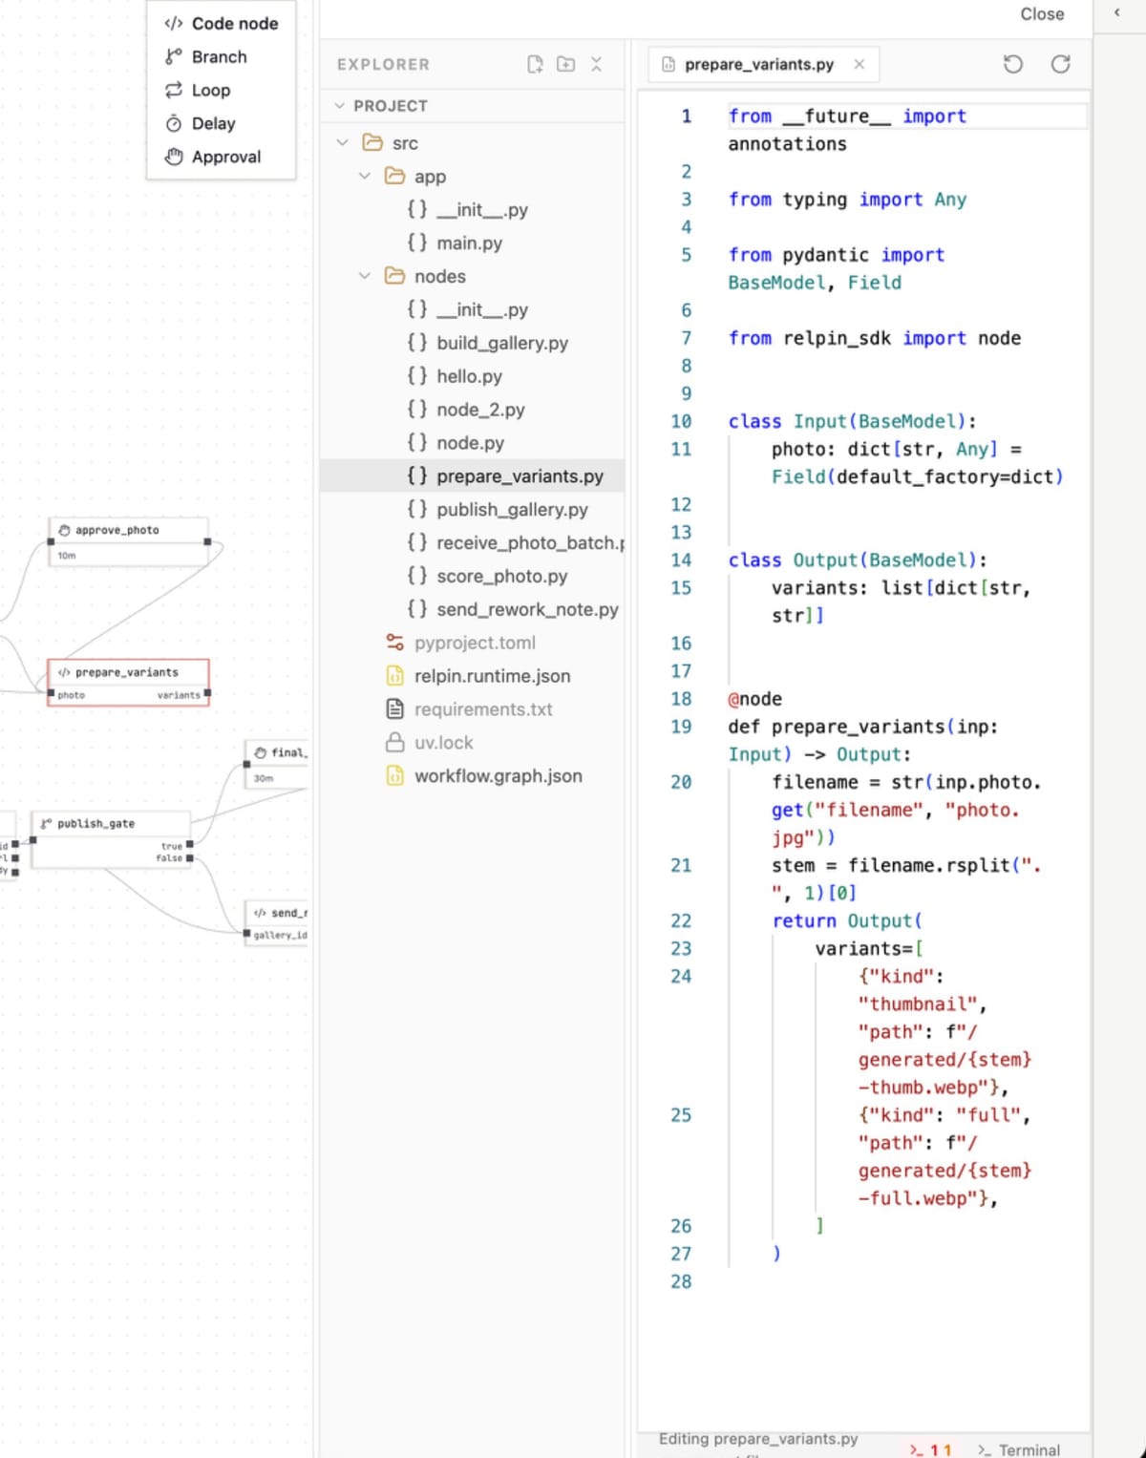Open send_rework_note.py in Explorer
Viewport: 1146px width, 1458px height.
473,609
